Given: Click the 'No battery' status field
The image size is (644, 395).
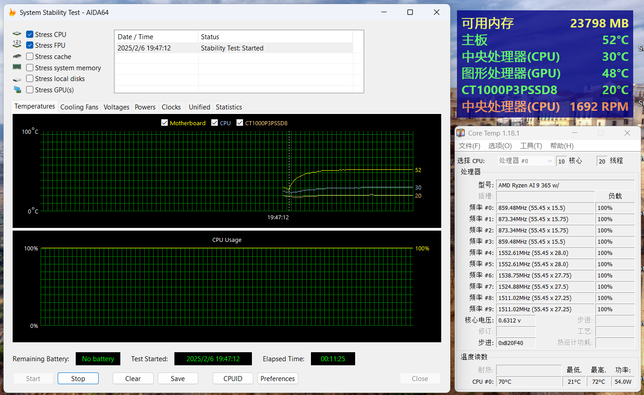Looking at the screenshot, I should pyautogui.click(x=98, y=359).
